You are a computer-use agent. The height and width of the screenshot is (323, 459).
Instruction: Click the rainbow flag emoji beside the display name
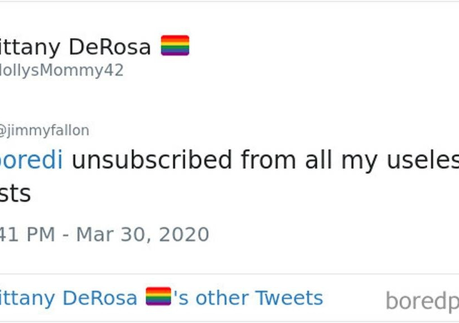pos(175,45)
